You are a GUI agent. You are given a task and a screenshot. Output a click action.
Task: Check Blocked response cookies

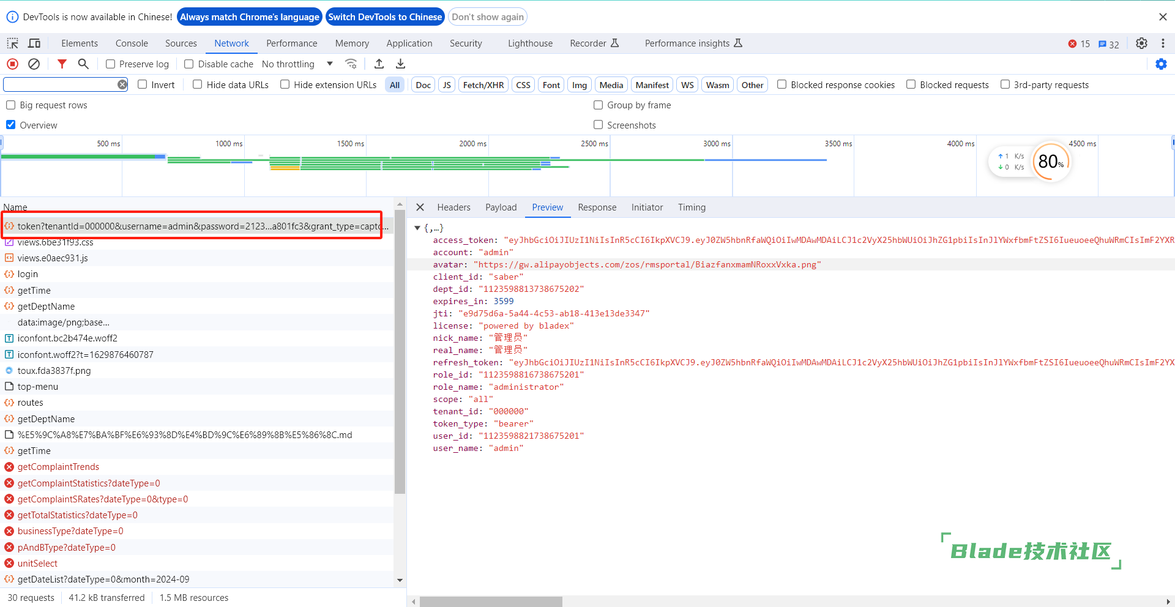[781, 84]
